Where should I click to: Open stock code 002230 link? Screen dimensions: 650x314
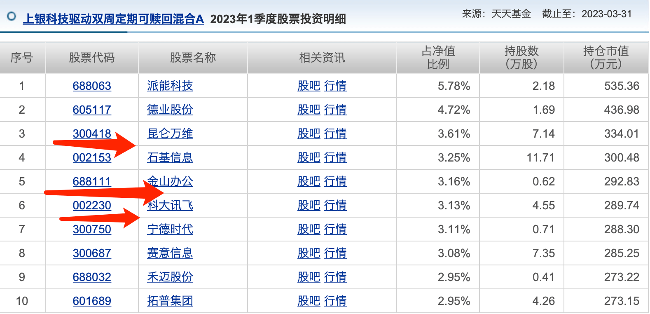[x=92, y=206]
